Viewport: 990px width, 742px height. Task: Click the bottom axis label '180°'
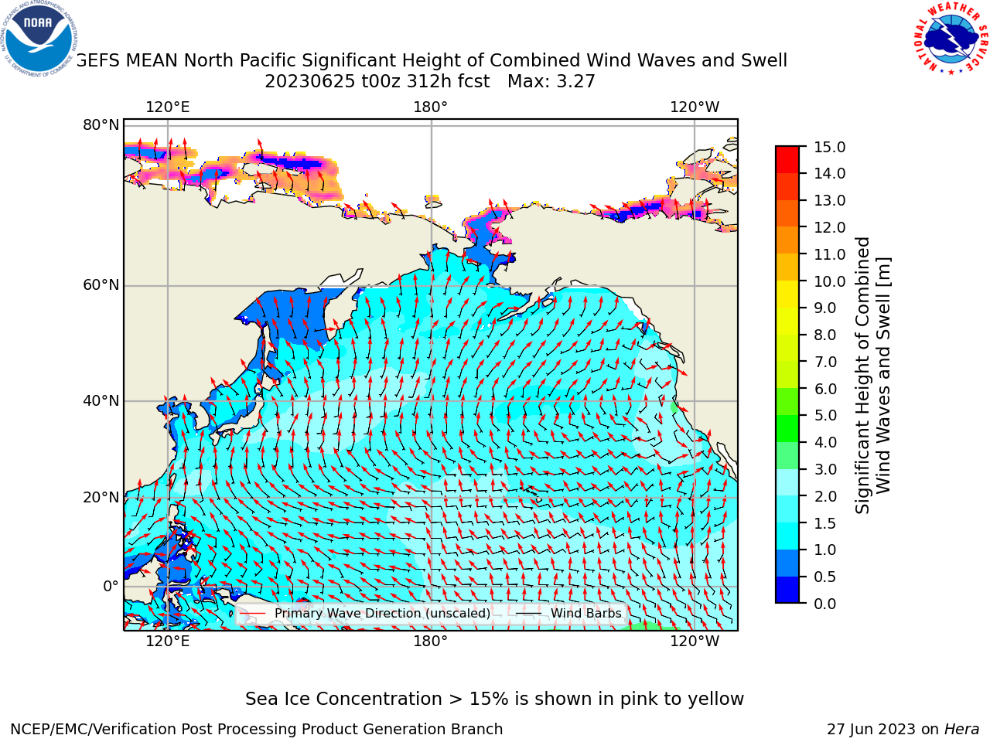pyautogui.click(x=431, y=641)
